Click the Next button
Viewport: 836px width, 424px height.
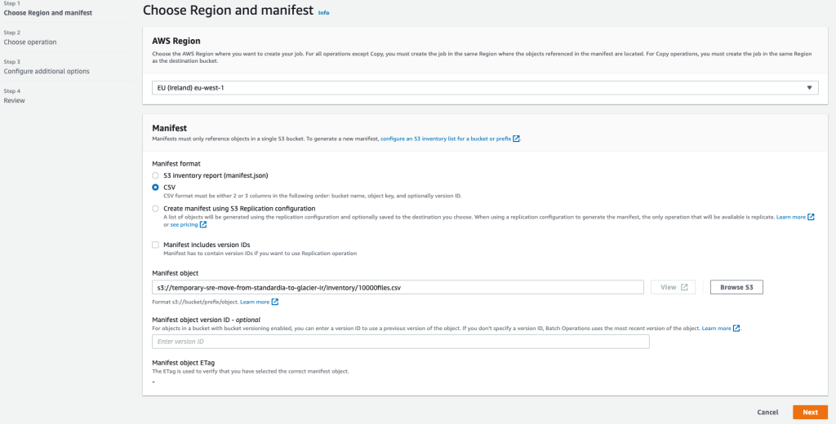tap(810, 413)
